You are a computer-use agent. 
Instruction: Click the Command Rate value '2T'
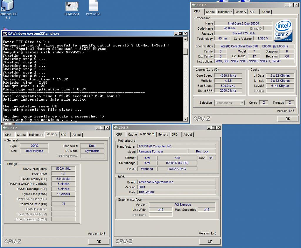[63, 204]
